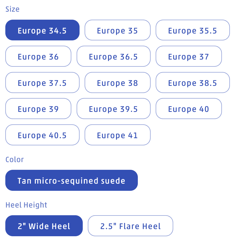Choose the Europe 35 size option

pyautogui.click(x=117, y=30)
